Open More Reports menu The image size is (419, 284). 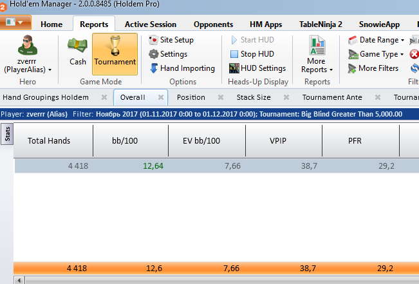click(x=317, y=54)
